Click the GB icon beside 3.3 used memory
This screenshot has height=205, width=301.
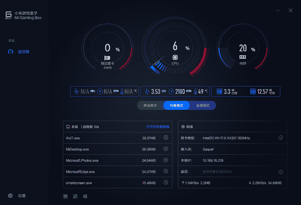coord(219,92)
